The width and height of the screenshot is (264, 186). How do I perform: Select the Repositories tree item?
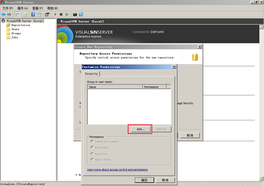tap(20, 25)
